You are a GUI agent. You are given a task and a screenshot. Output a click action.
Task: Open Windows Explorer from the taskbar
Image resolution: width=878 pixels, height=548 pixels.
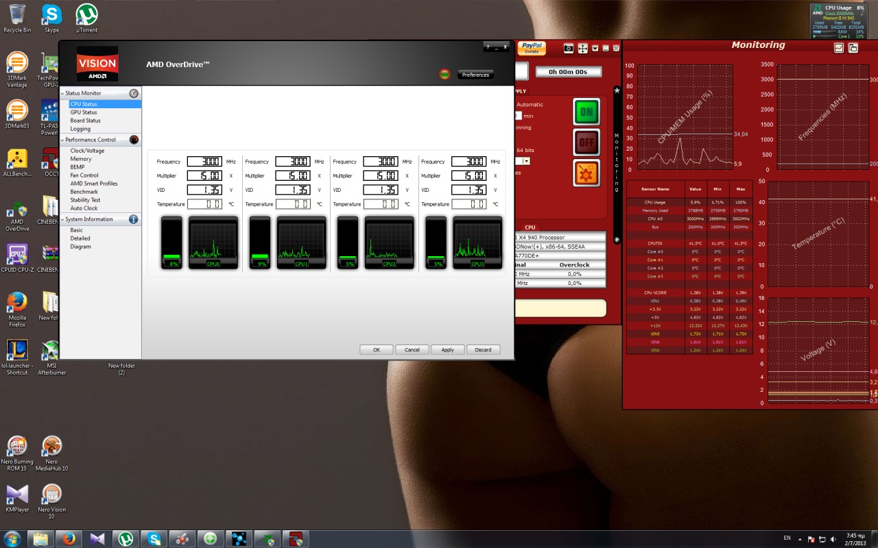(x=40, y=538)
